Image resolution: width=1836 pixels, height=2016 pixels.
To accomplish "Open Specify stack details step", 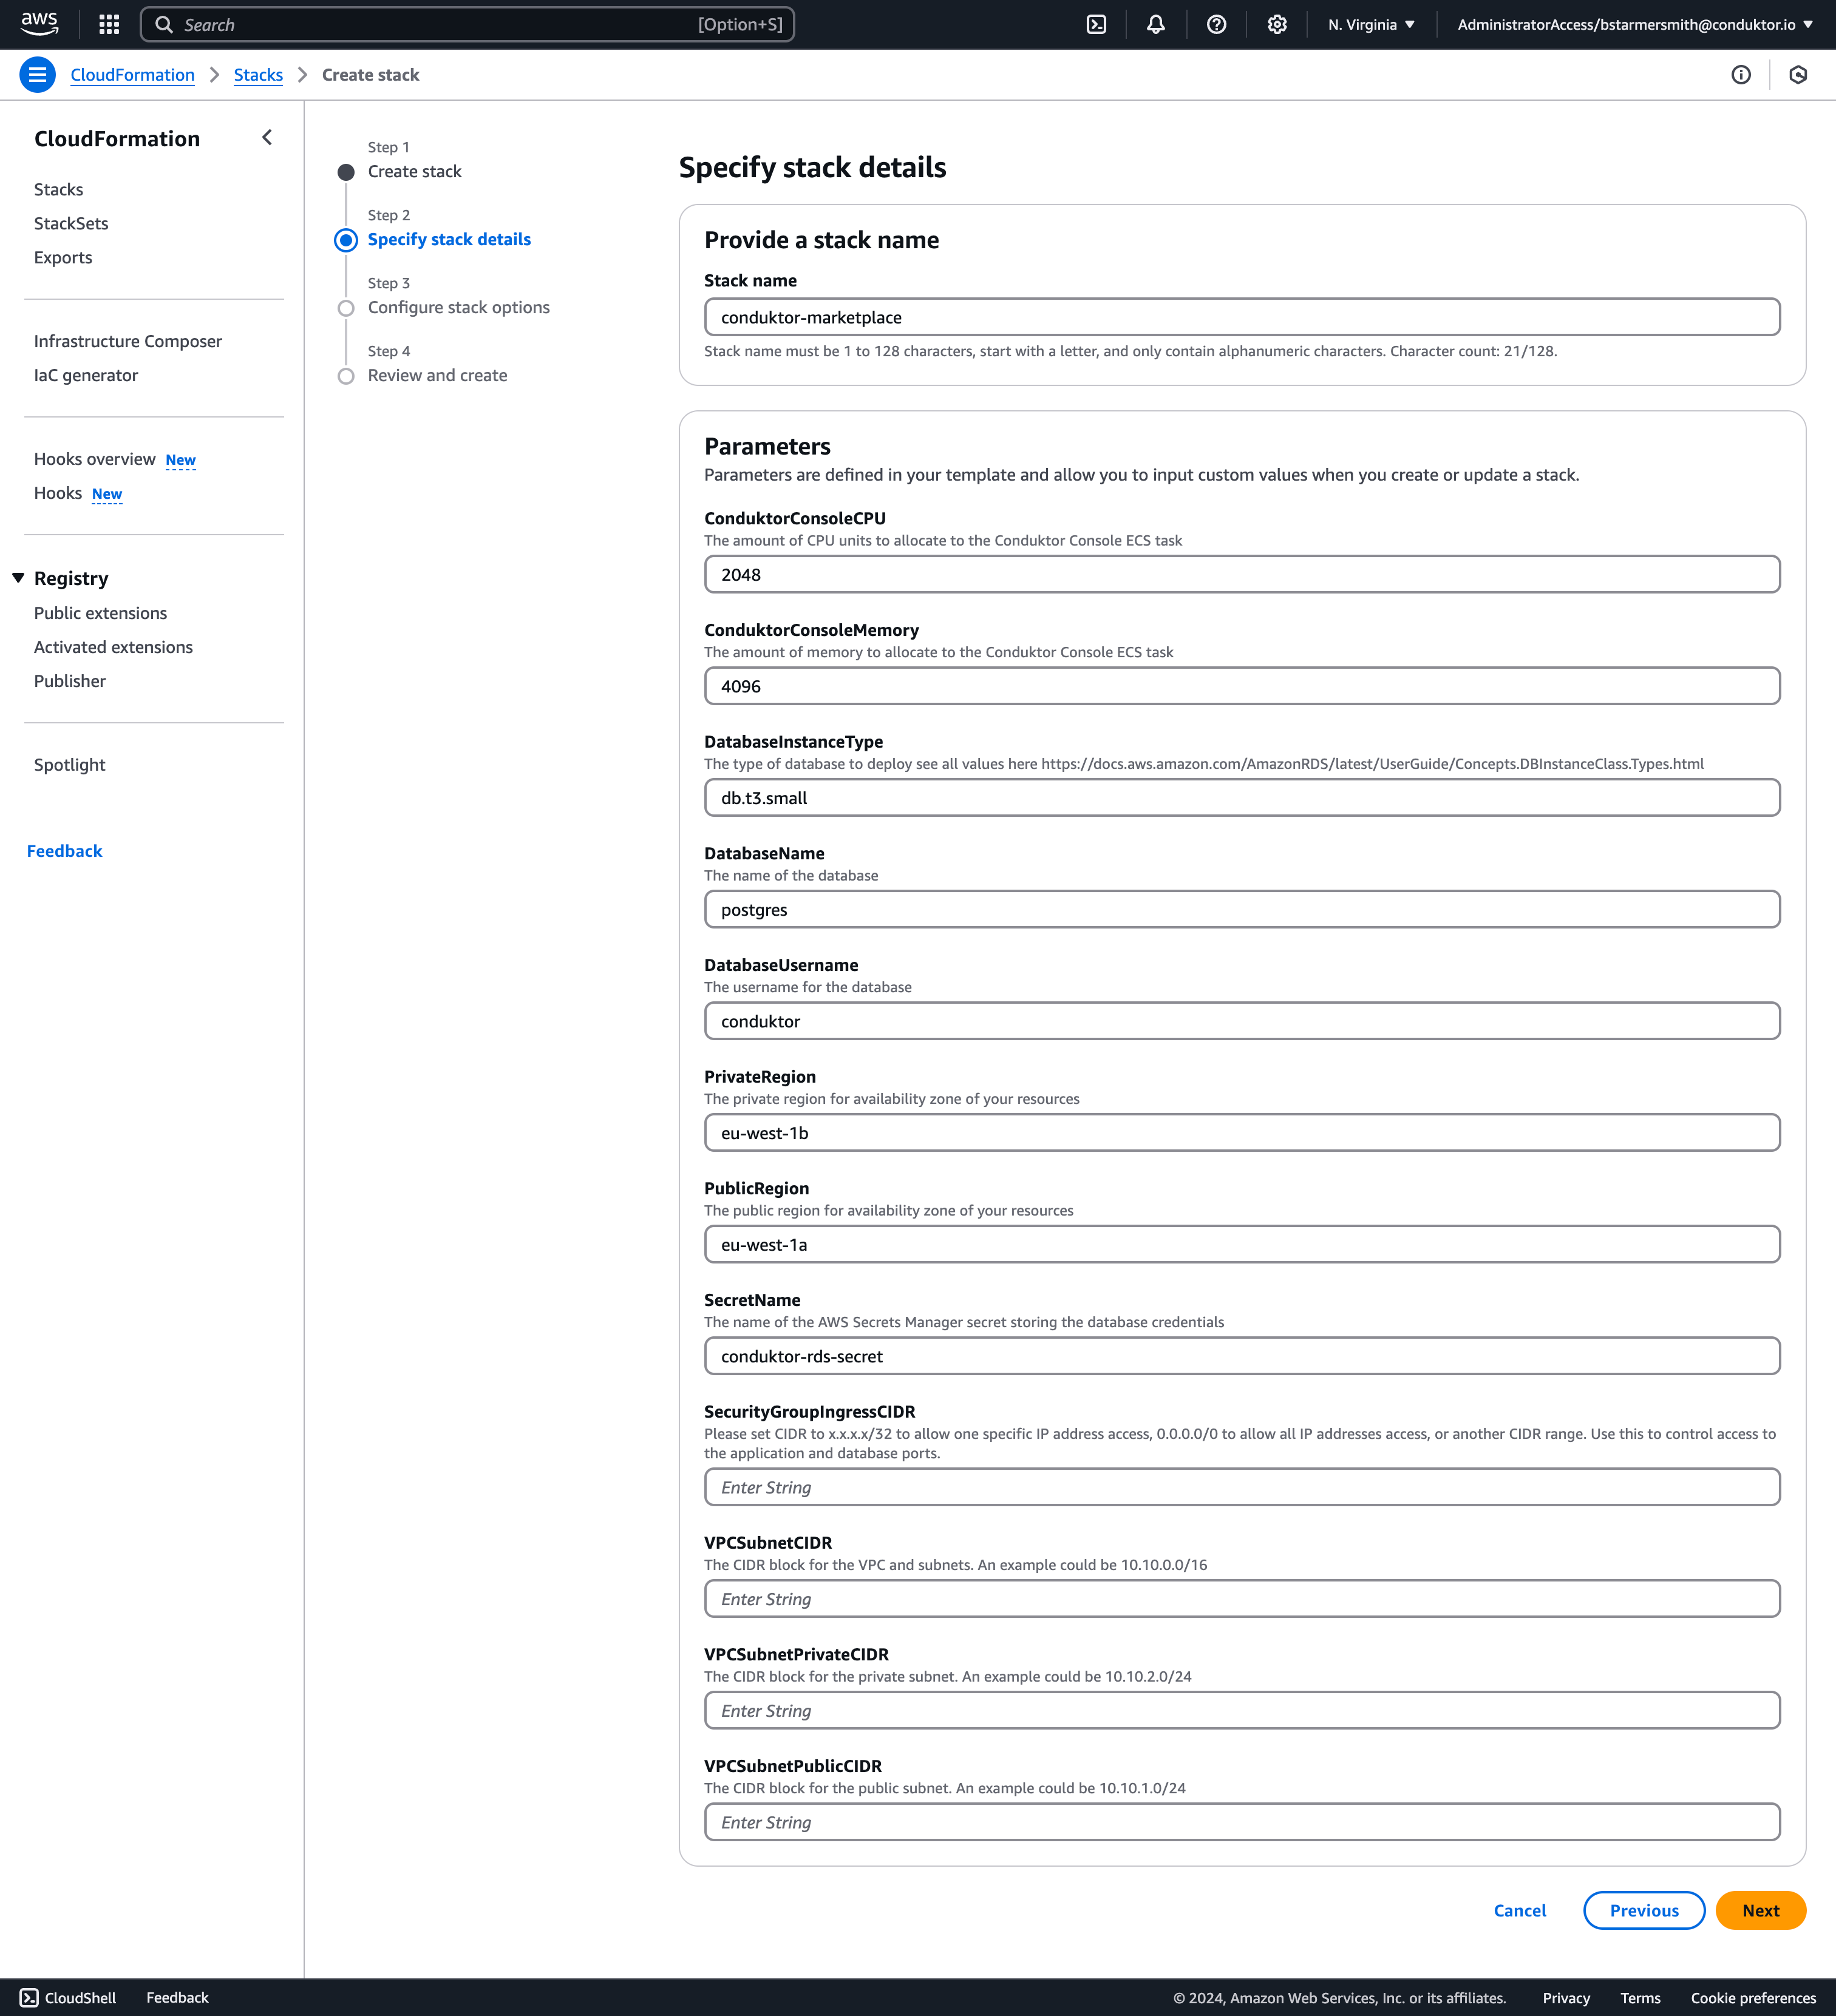I will coord(448,239).
